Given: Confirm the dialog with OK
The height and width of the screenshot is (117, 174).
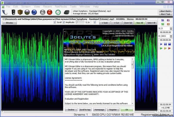Looking at the screenshot, I should 127,109.
